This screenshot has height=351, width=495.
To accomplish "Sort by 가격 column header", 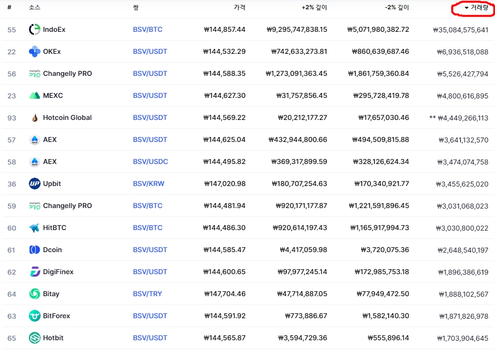I will pyautogui.click(x=240, y=7).
